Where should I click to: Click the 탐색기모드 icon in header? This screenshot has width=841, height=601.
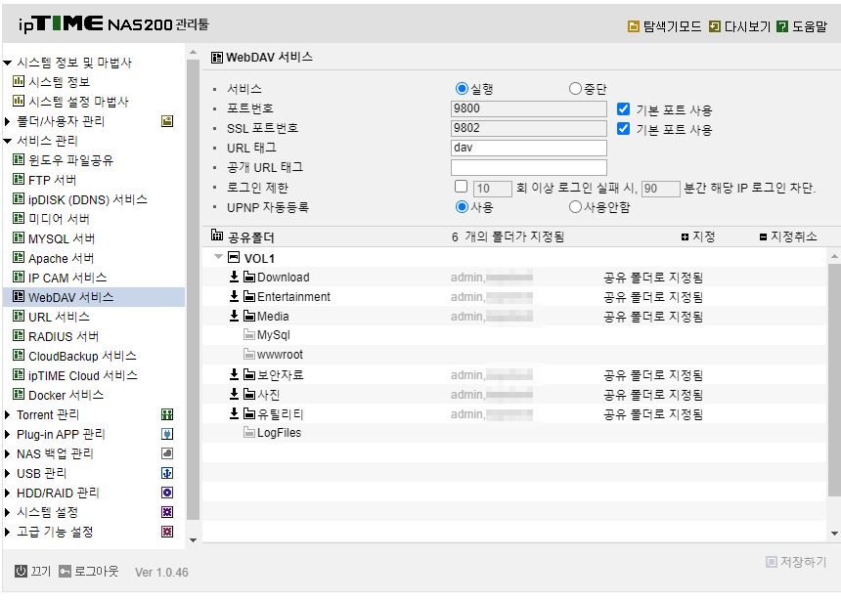tap(634, 26)
